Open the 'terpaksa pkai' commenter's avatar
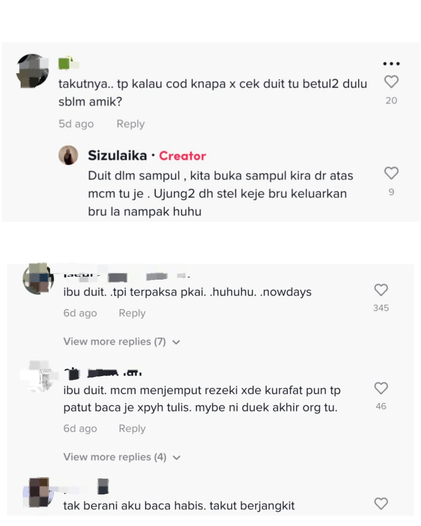The height and width of the screenshot is (526, 421). point(38,278)
